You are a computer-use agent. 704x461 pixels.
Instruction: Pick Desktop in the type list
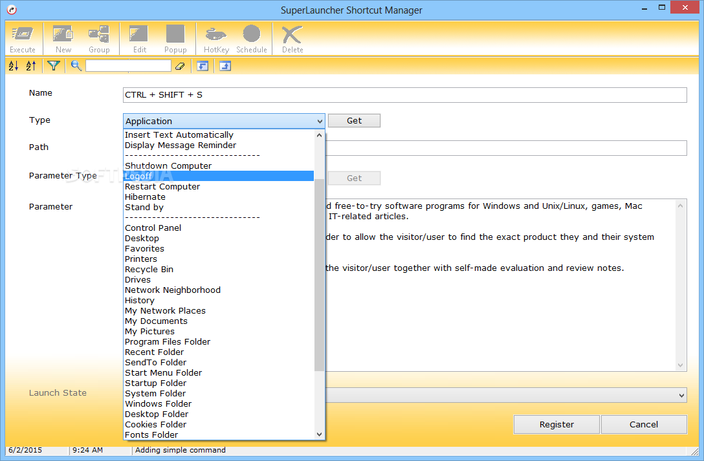coord(219,238)
